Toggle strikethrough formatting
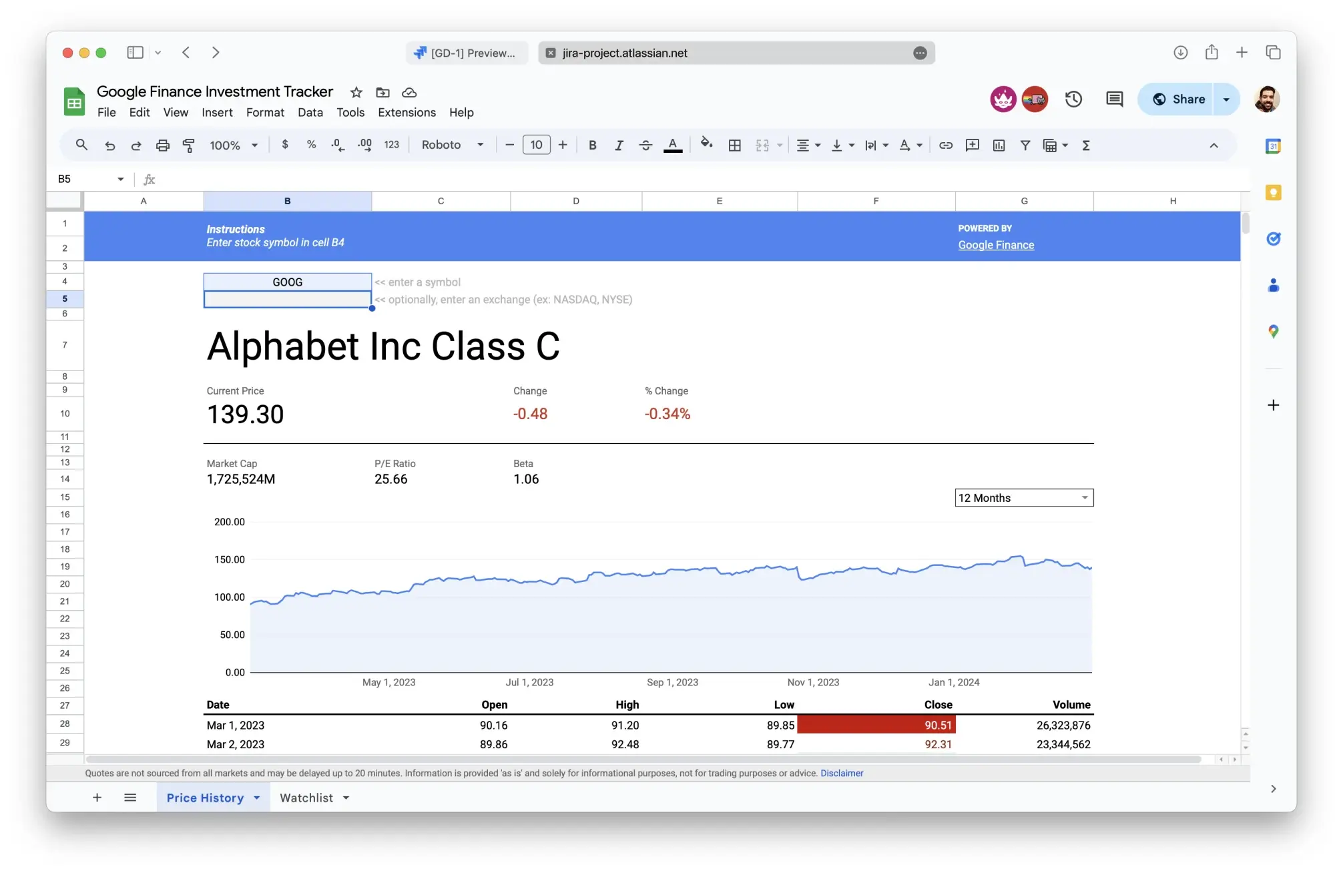This screenshot has height=873, width=1343. point(645,145)
